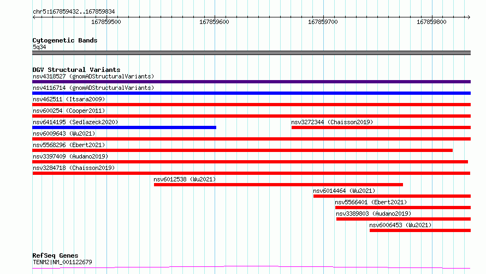486x274 pixels.
Task: Open nsv6014464 (Wu2021) variant label
Action: [344, 191]
